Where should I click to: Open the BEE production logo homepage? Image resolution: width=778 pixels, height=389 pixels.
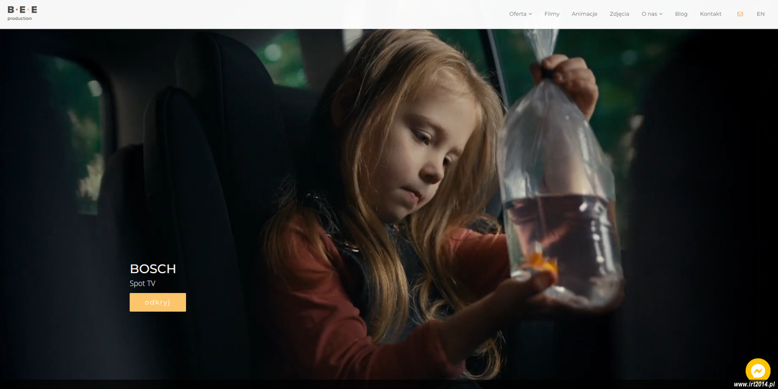pyautogui.click(x=22, y=13)
